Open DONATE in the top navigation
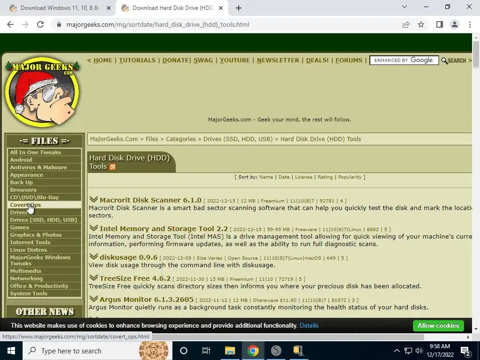 175,60
